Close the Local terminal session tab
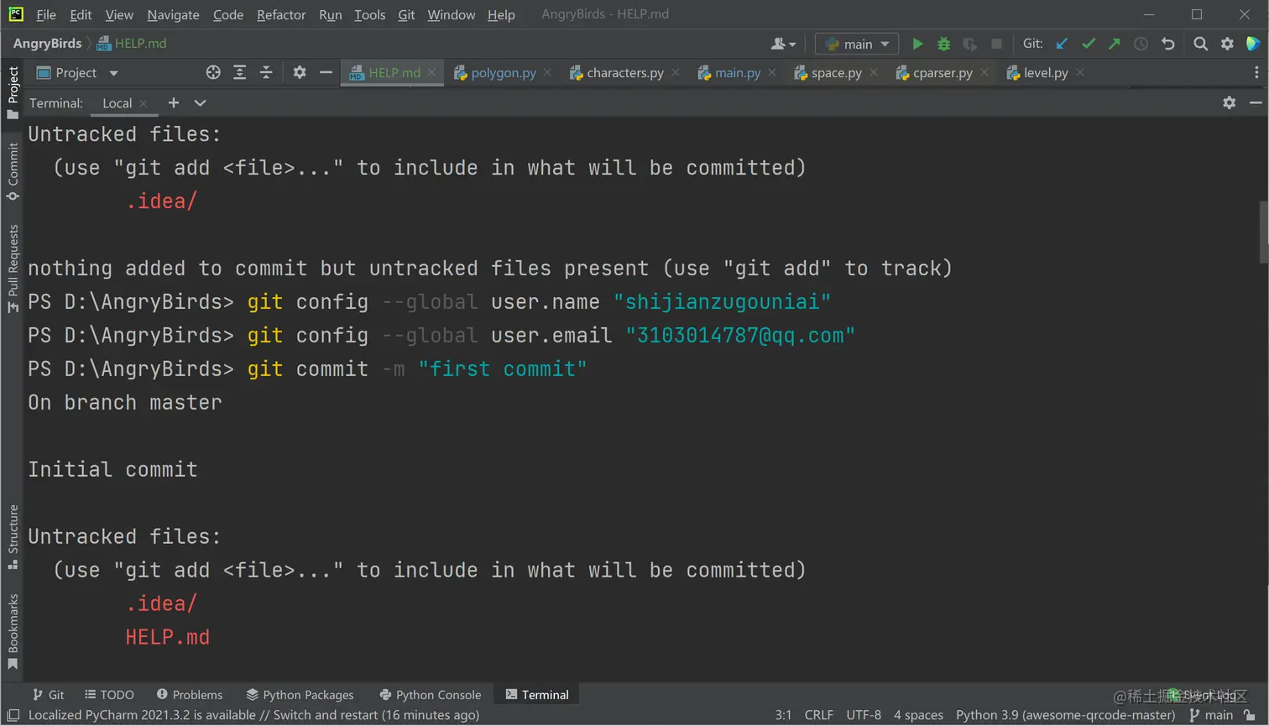 click(144, 102)
